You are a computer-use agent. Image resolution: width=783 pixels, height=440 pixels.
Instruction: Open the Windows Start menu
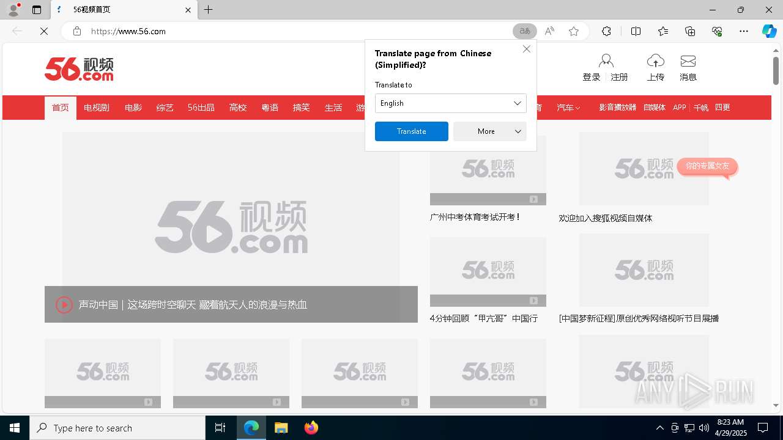point(15,428)
